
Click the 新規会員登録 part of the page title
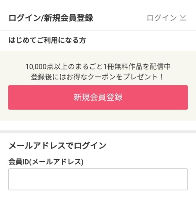coord(68,18)
